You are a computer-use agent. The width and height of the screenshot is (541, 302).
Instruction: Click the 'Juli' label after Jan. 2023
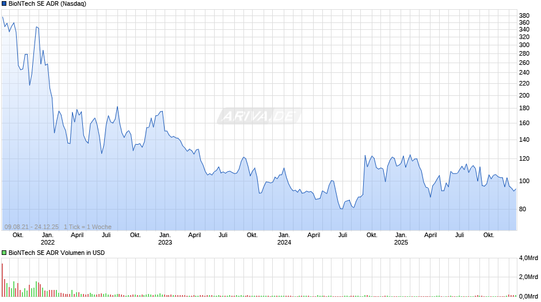point(223,235)
